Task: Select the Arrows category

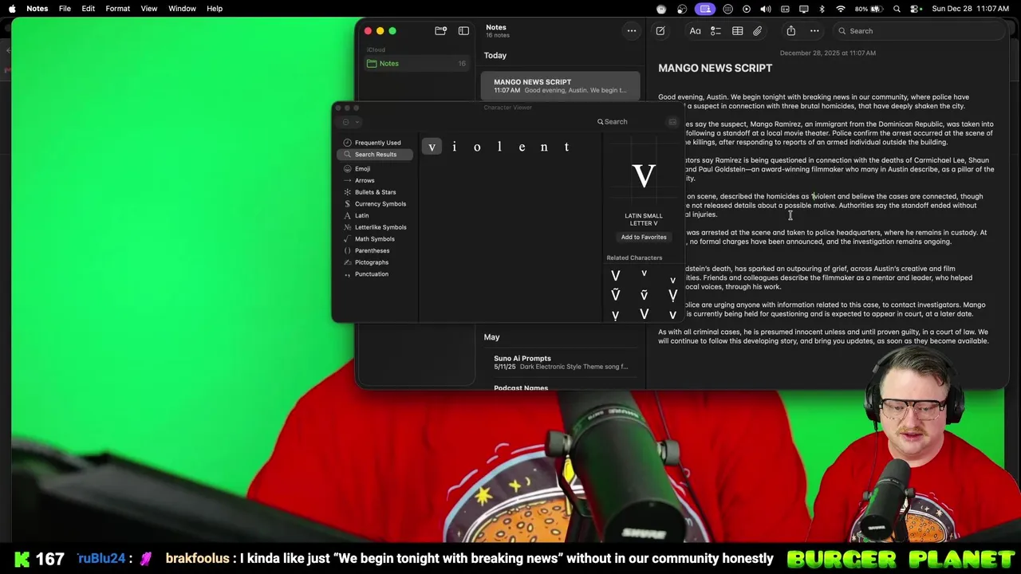Action: (x=375, y=180)
